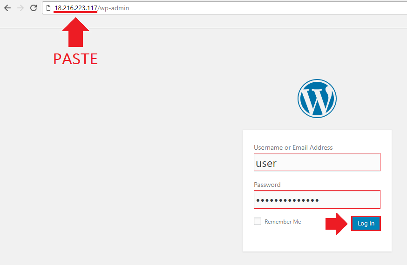Go back with the browser back arrow
This screenshot has height=265, width=407.
[7, 8]
